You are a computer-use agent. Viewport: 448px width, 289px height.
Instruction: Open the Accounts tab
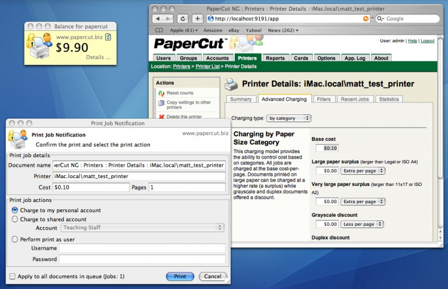pyautogui.click(x=217, y=58)
